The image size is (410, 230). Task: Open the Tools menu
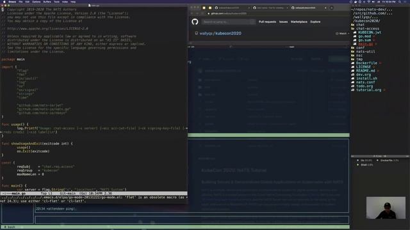[56, 1]
